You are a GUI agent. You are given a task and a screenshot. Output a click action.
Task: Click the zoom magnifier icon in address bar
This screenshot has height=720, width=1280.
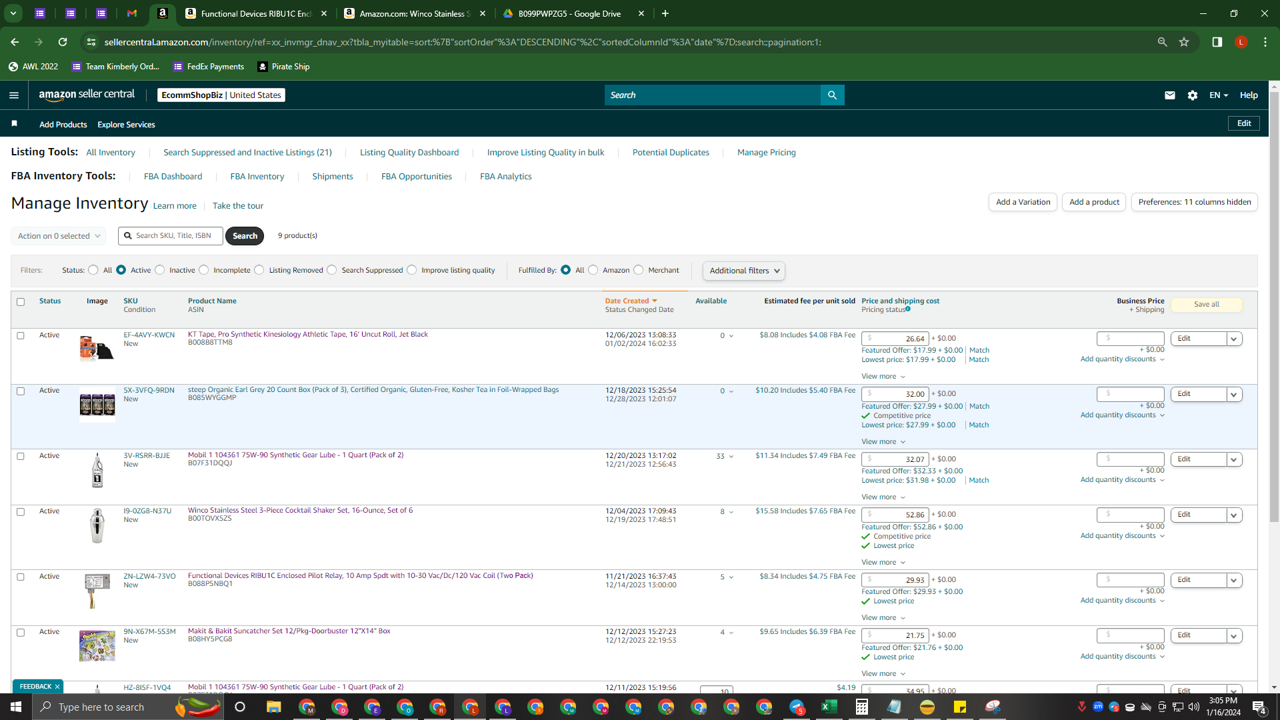click(x=1162, y=42)
